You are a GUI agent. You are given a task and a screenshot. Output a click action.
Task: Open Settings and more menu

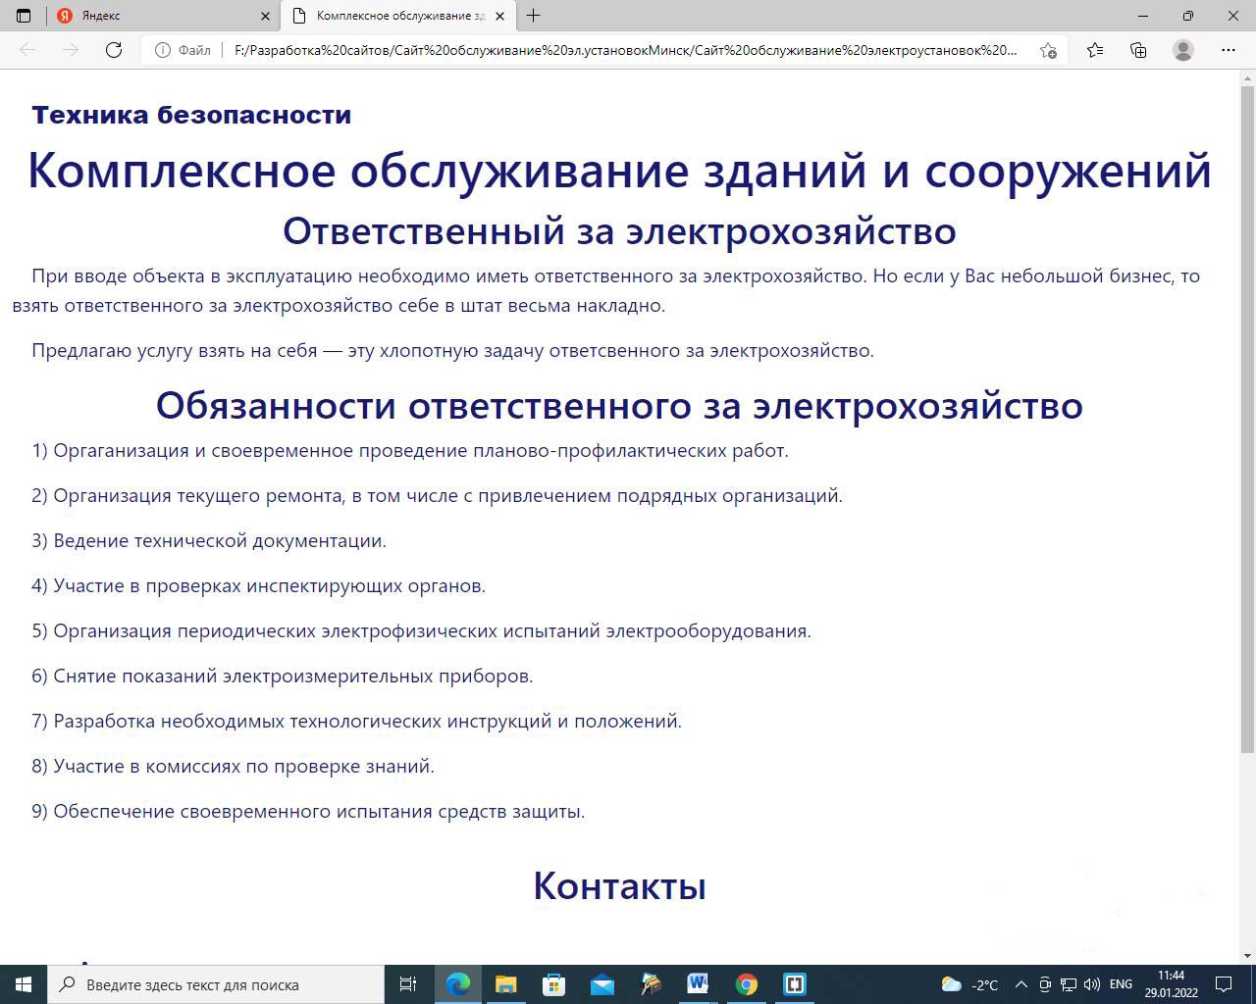1228,50
